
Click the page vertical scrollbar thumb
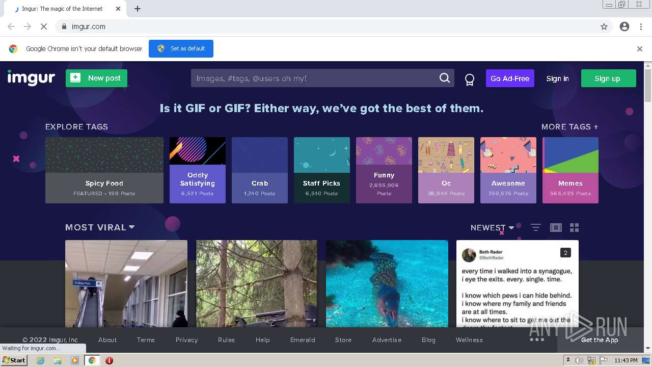(x=648, y=87)
